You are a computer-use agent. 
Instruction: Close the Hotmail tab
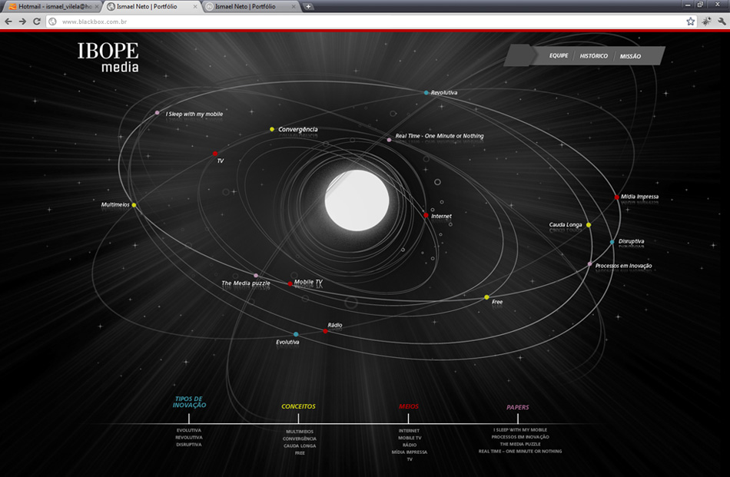tap(97, 6)
